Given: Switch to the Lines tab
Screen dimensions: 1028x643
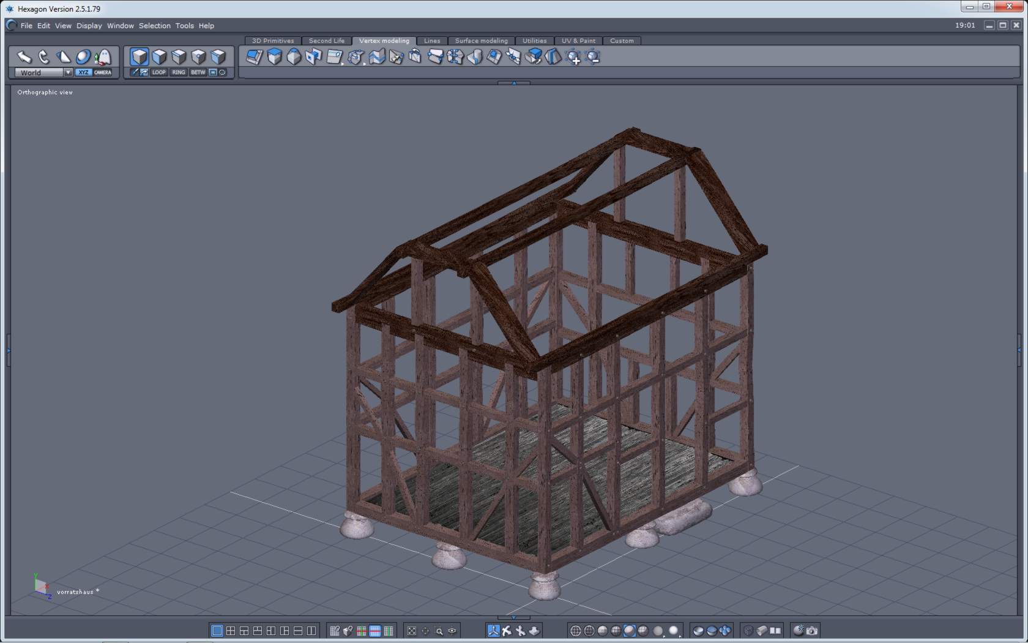Looking at the screenshot, I should coord(432,41).
